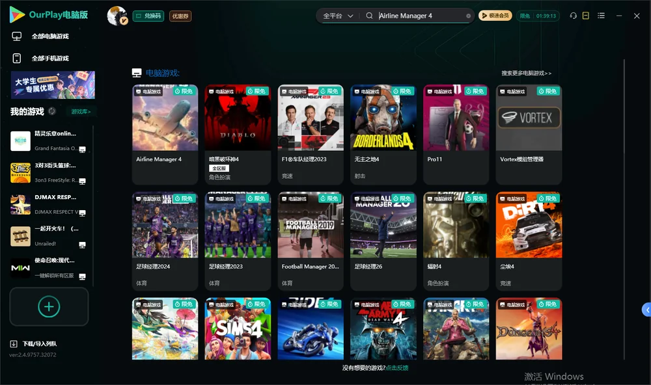
Task: Open the user profile avatar
Action: [117, 16]
